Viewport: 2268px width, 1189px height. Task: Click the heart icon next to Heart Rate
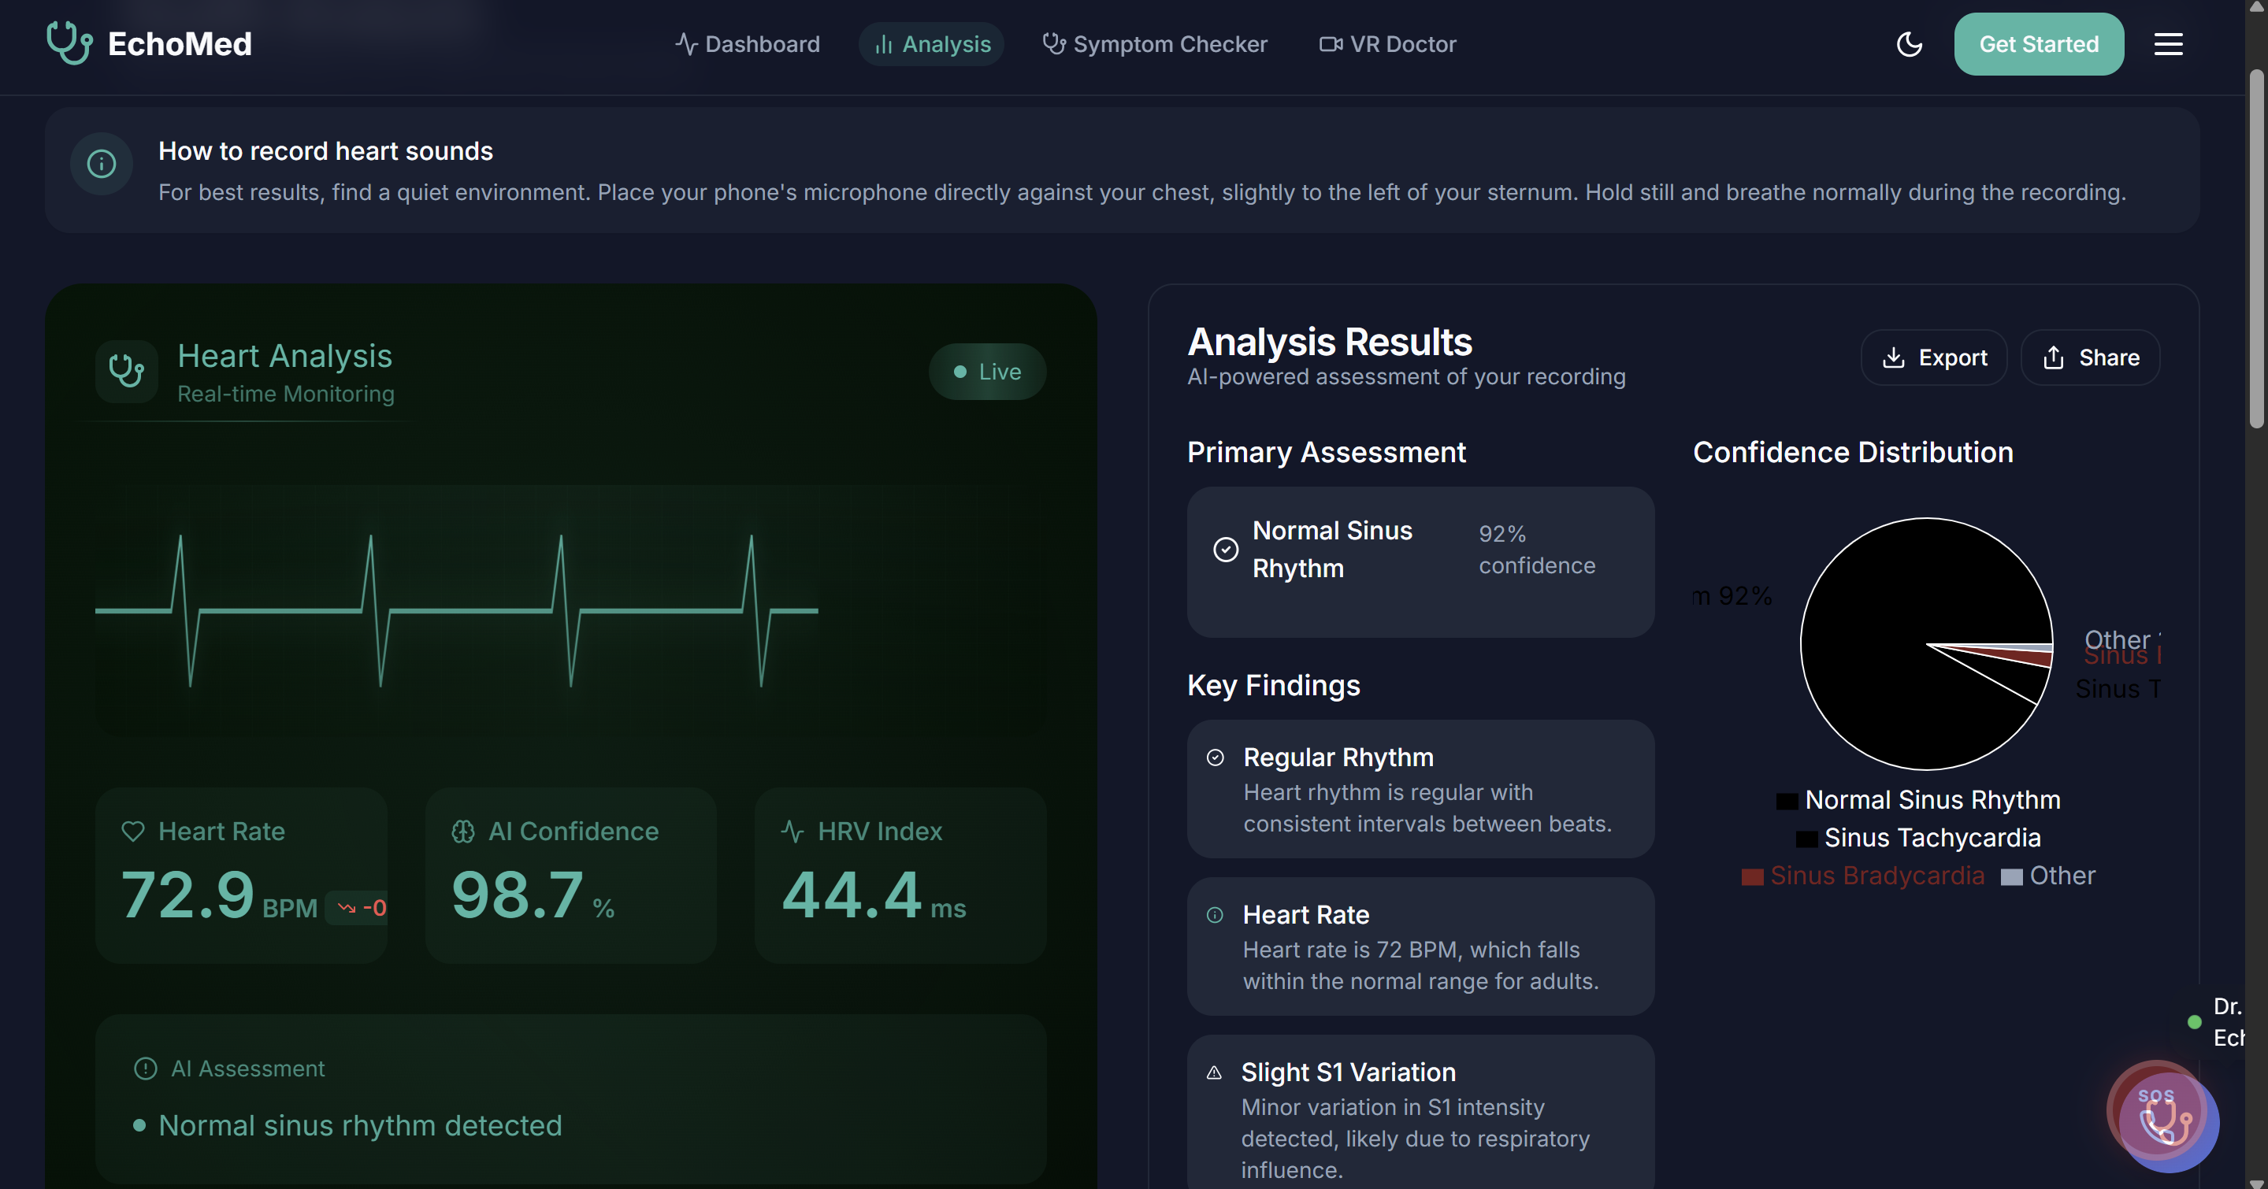(x=133, y=831)
